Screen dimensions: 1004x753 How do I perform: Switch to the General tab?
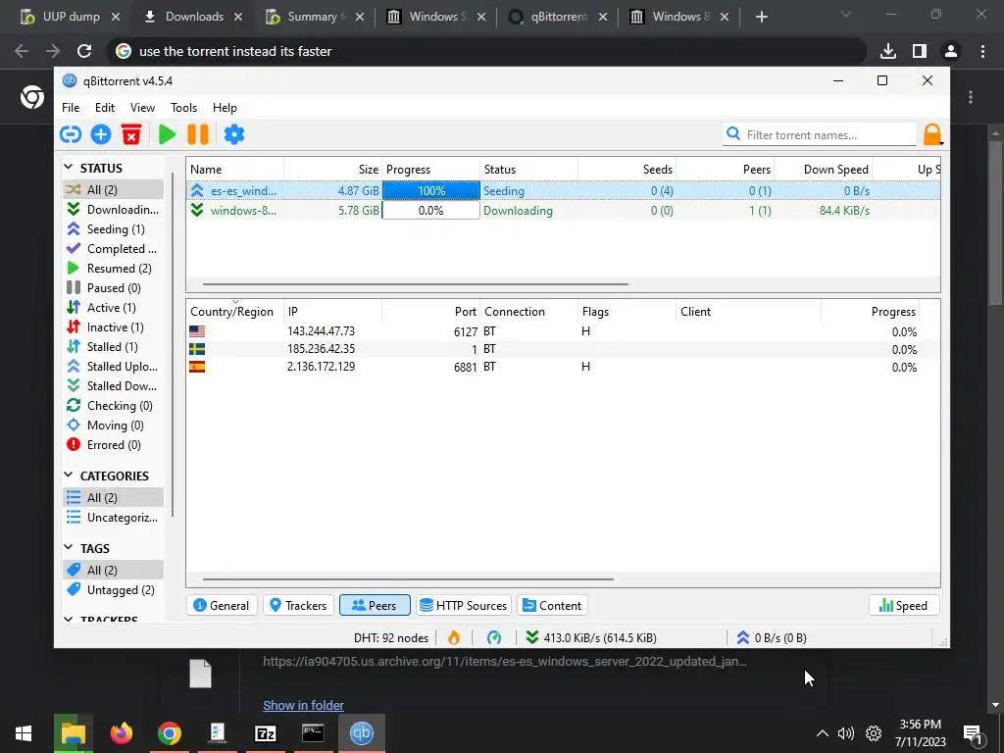pos(222,605)
